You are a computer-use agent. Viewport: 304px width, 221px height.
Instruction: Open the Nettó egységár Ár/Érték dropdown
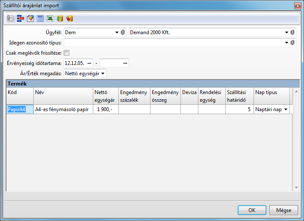click(103, 74)
